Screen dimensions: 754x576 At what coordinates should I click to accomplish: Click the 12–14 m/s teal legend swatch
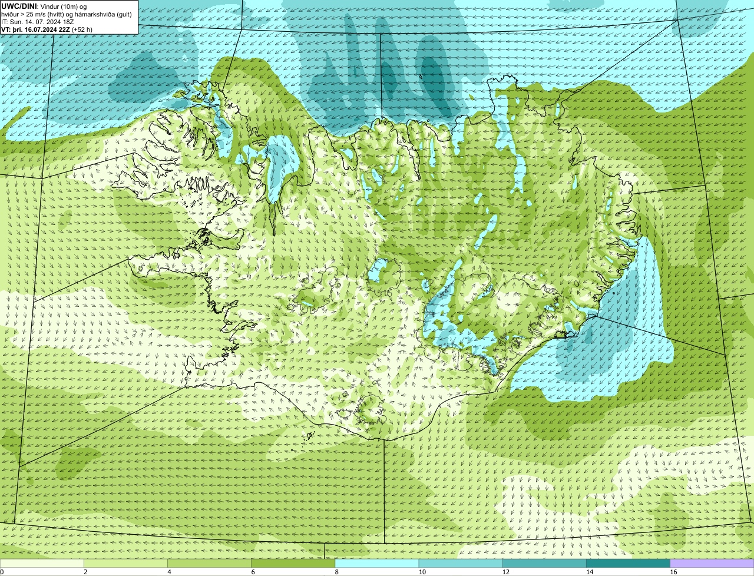pyautogui.click(x=545, y=563)
